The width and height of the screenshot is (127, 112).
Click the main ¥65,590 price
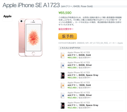pyautogui.click(x=65, y=13)
